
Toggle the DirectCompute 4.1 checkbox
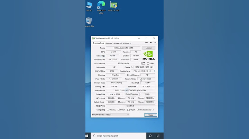(138, 110)
